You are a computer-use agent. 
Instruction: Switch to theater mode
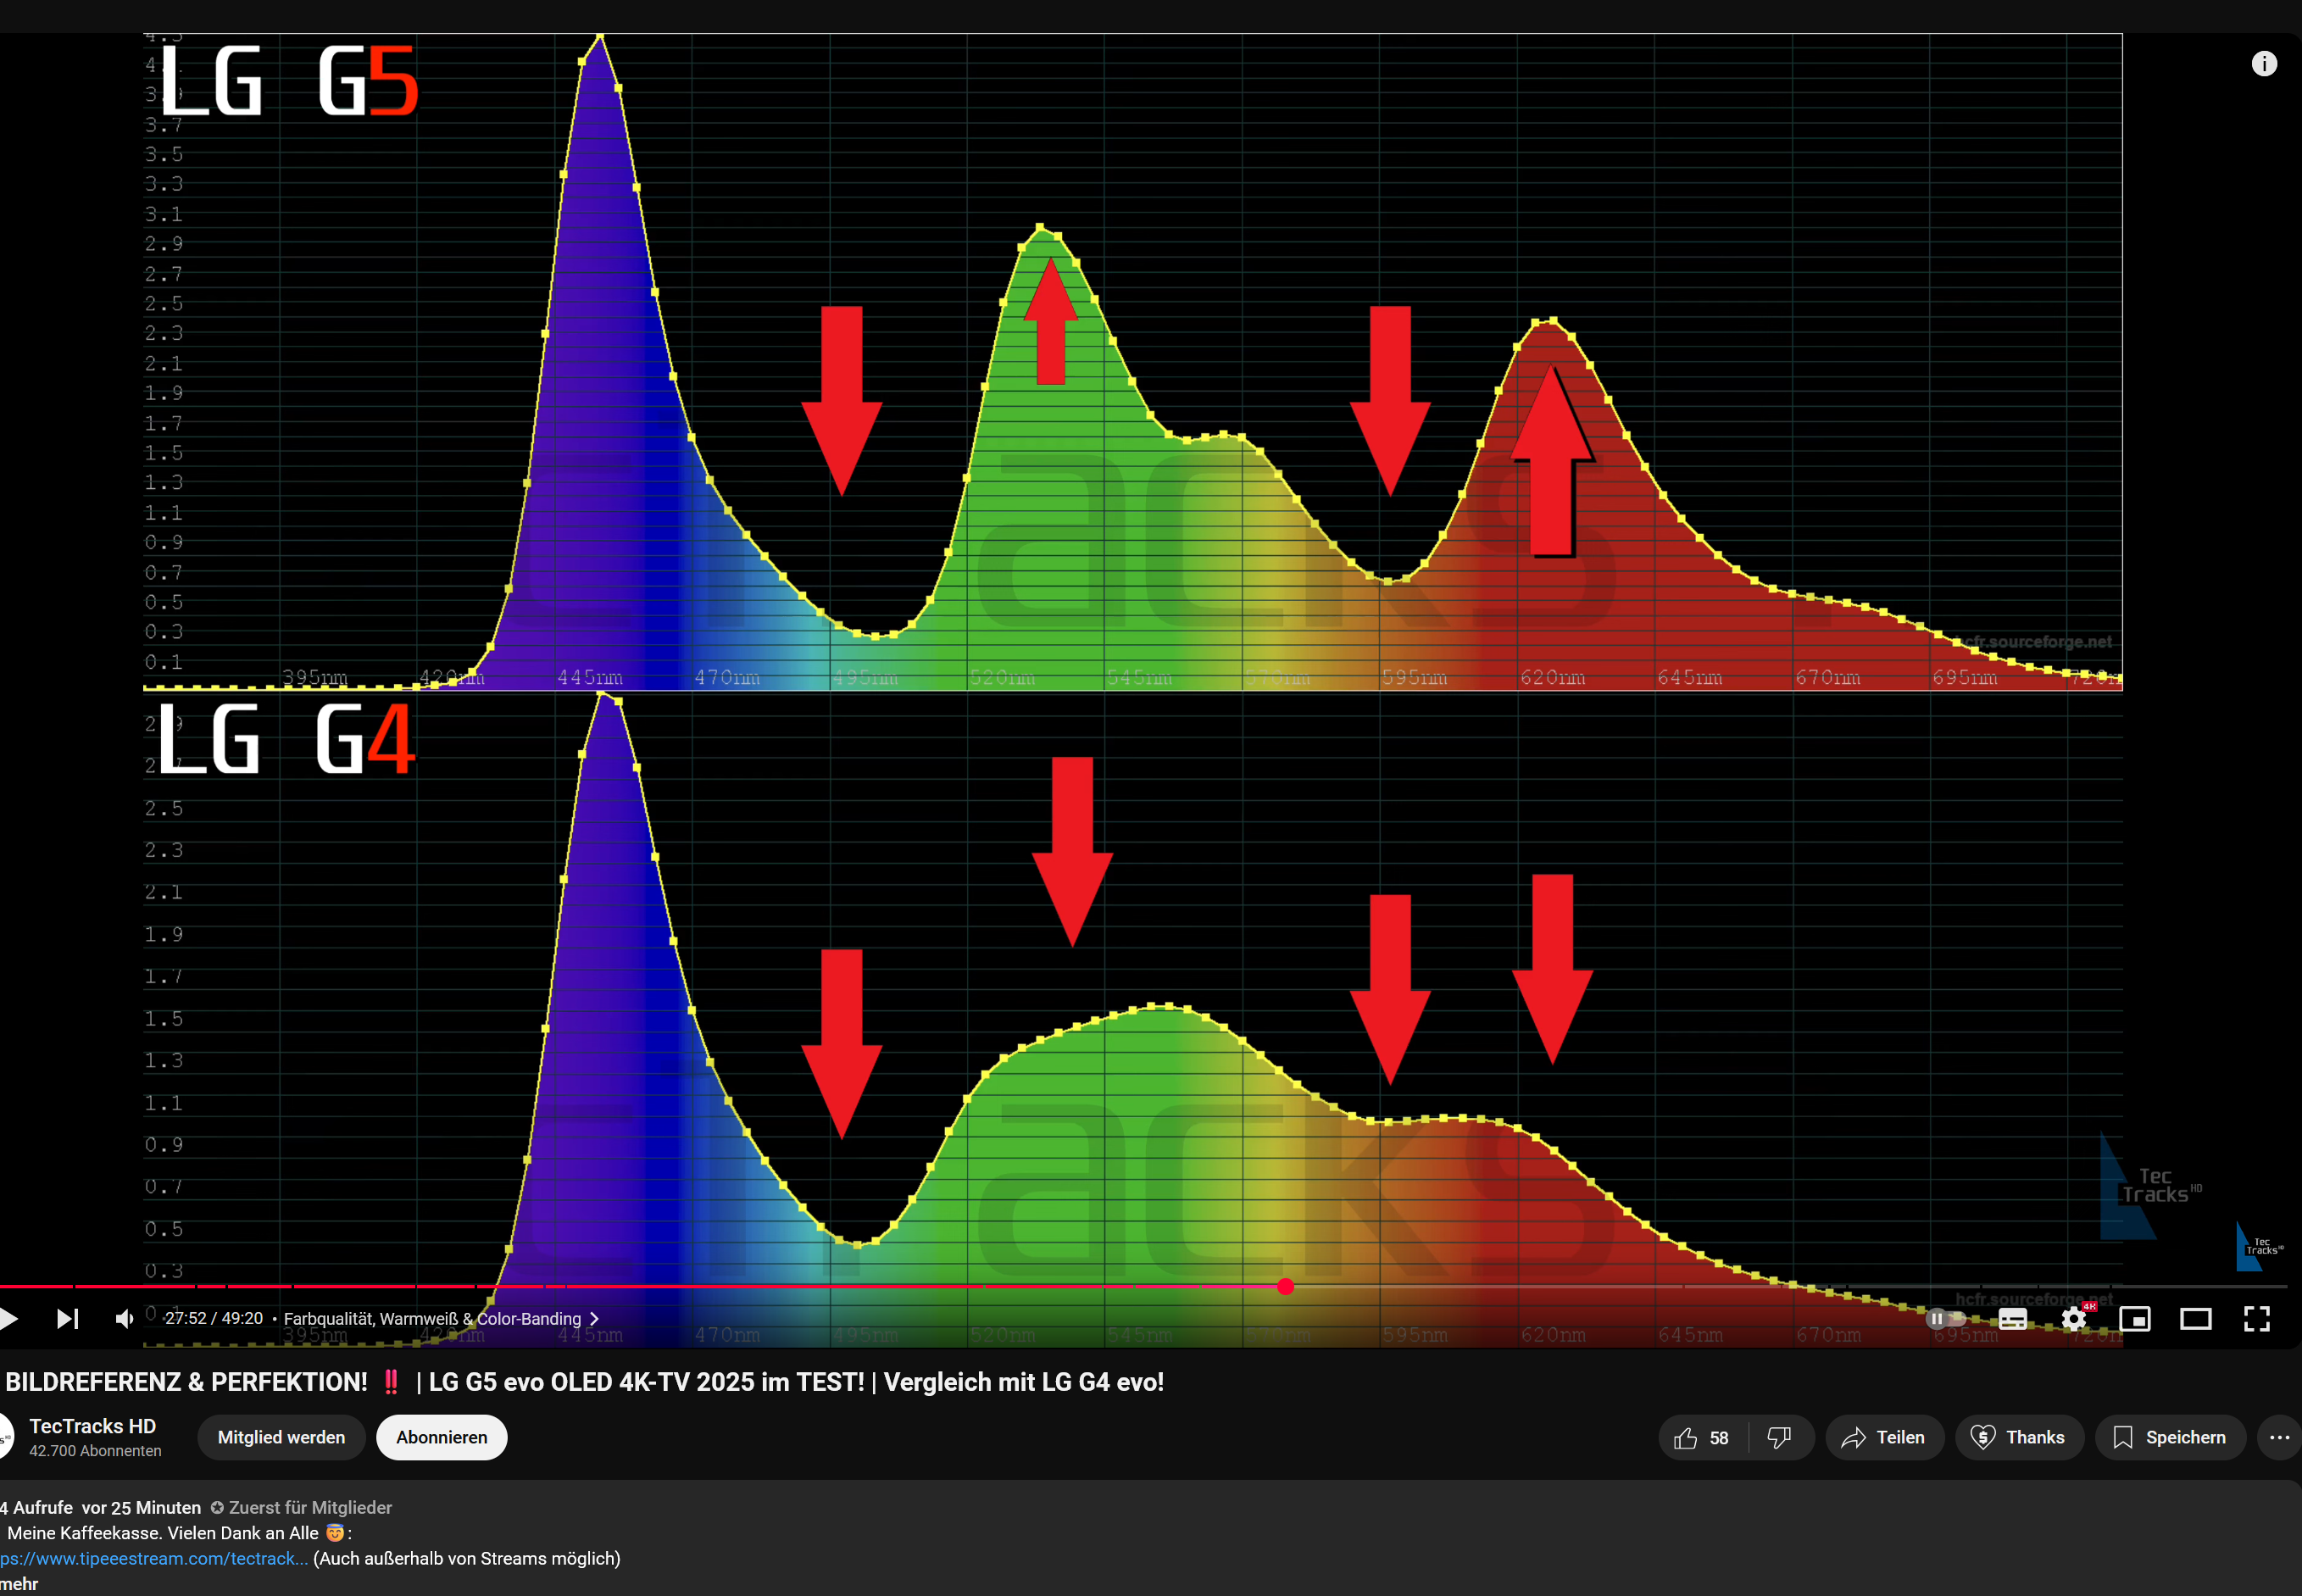(x=2195, y=1319)
